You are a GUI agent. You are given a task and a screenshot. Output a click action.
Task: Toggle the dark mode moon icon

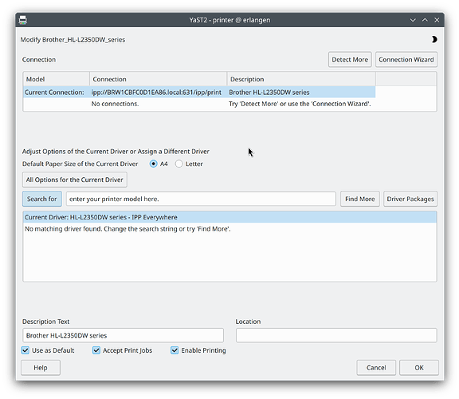pyautogui.click(x=434, y=39)
